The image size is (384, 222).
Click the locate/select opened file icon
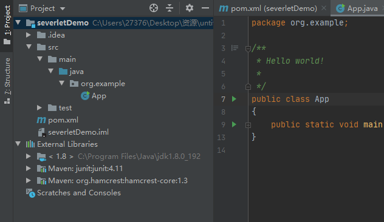[154, 8]
